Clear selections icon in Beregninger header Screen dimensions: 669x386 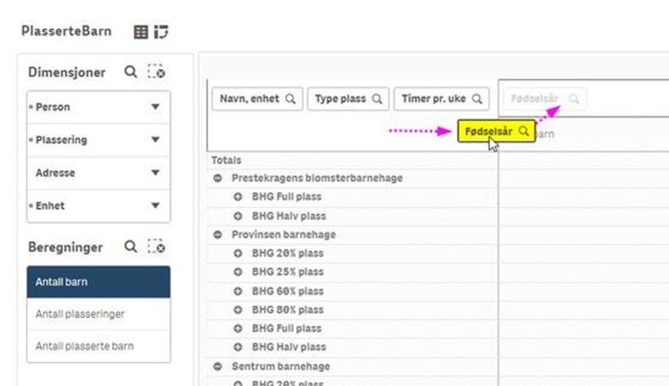(156, 247)
